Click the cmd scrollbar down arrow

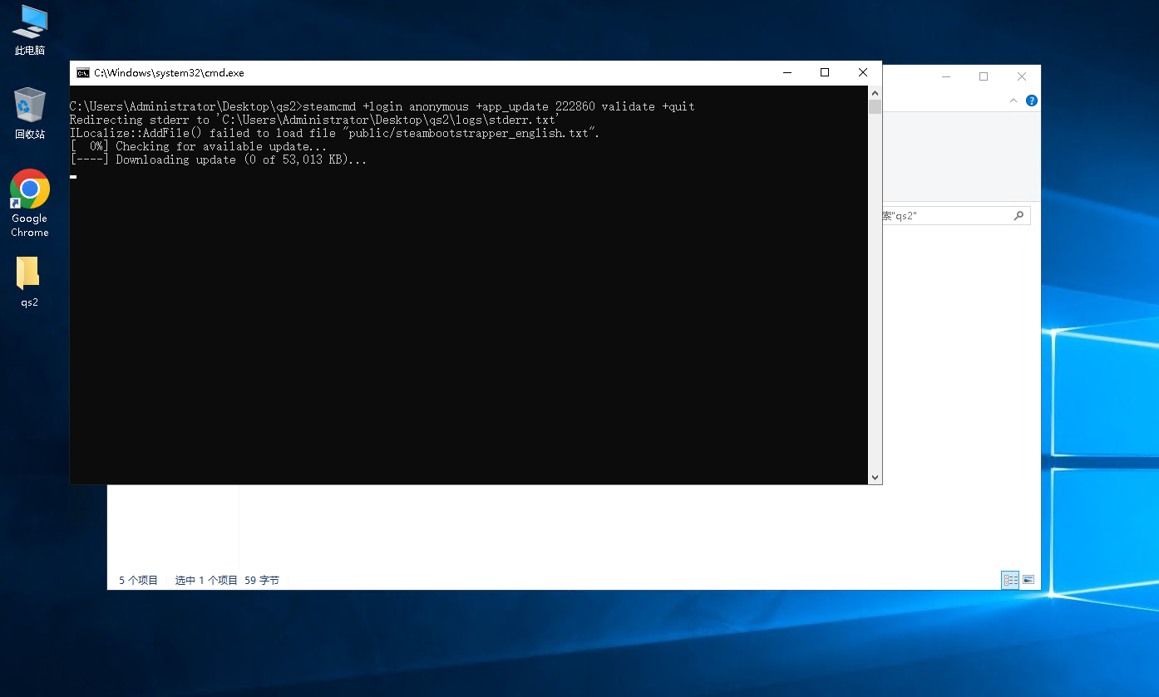point(875,477)
